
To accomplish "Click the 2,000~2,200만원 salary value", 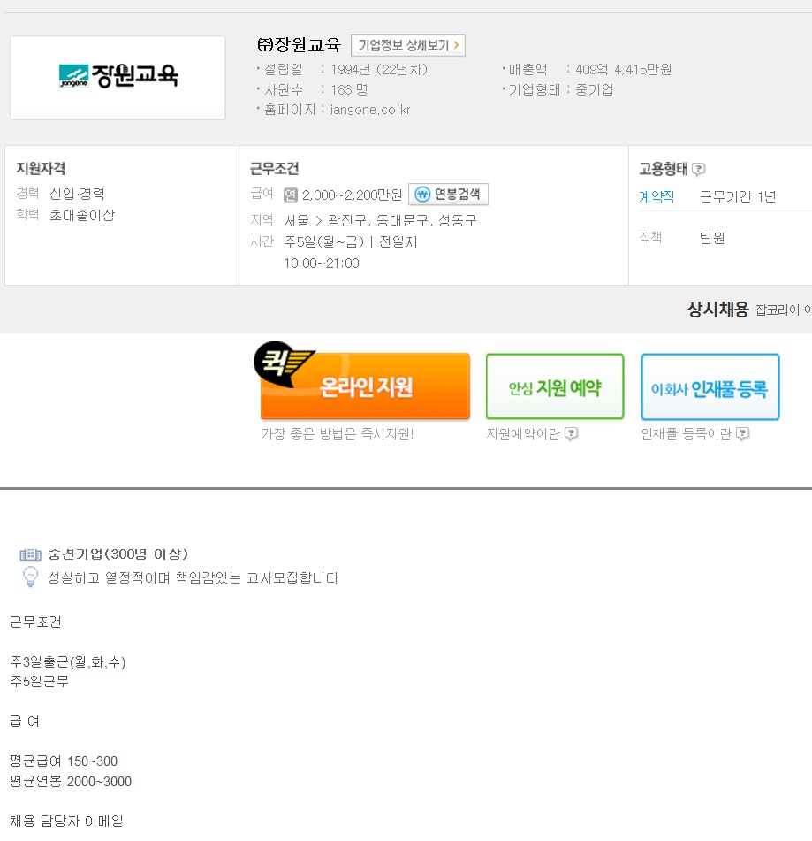I will click(x=353, y=195).
